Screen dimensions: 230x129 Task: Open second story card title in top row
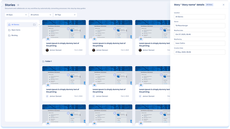click(109, 44)
